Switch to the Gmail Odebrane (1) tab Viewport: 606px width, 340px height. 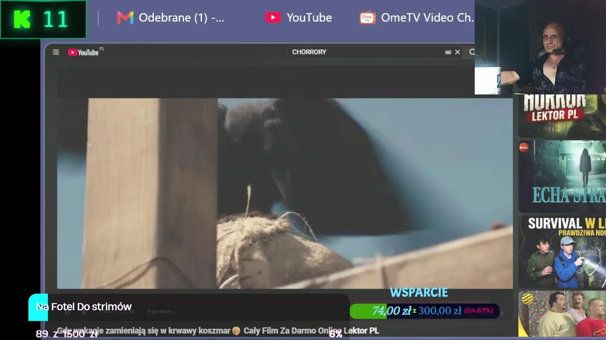pos(170,17)
